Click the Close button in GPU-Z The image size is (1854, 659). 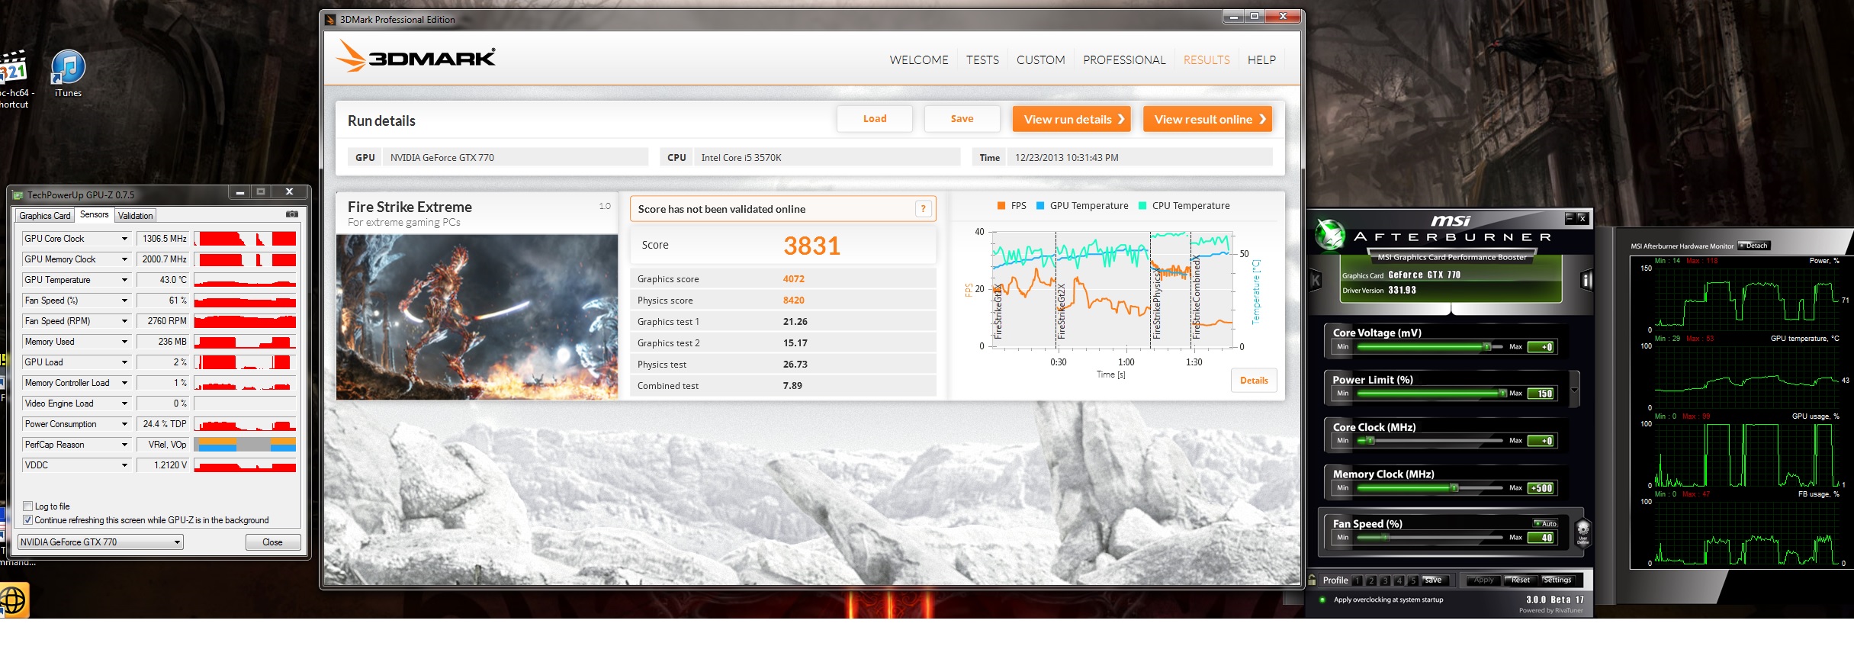(272, 542)
